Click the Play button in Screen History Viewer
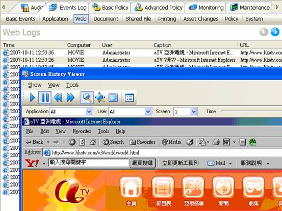282x211 pixels. (32, 97)
